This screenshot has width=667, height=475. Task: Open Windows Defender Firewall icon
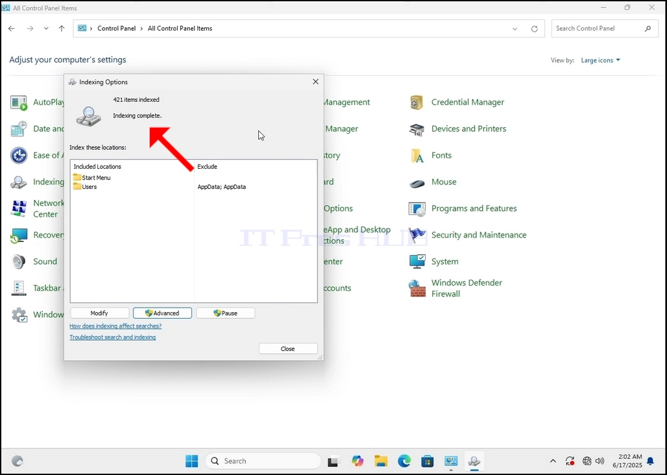coord(417,288)
